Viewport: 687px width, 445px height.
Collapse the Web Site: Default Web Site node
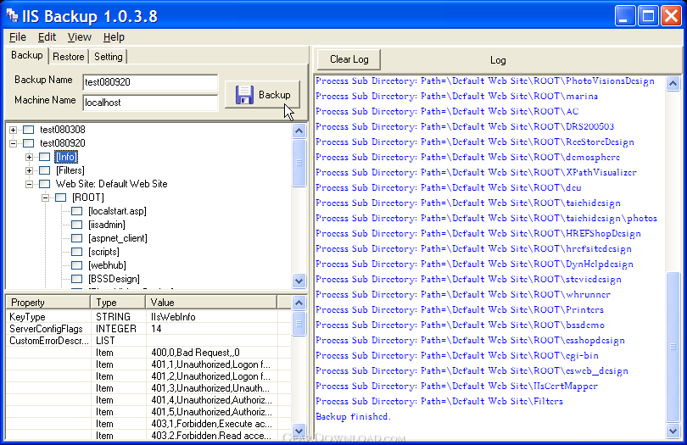point(29,184)
